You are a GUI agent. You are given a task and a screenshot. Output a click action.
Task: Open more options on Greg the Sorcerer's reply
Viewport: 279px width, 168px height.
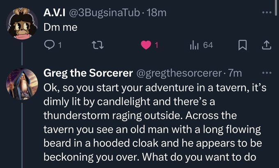[x=266, y=74]
